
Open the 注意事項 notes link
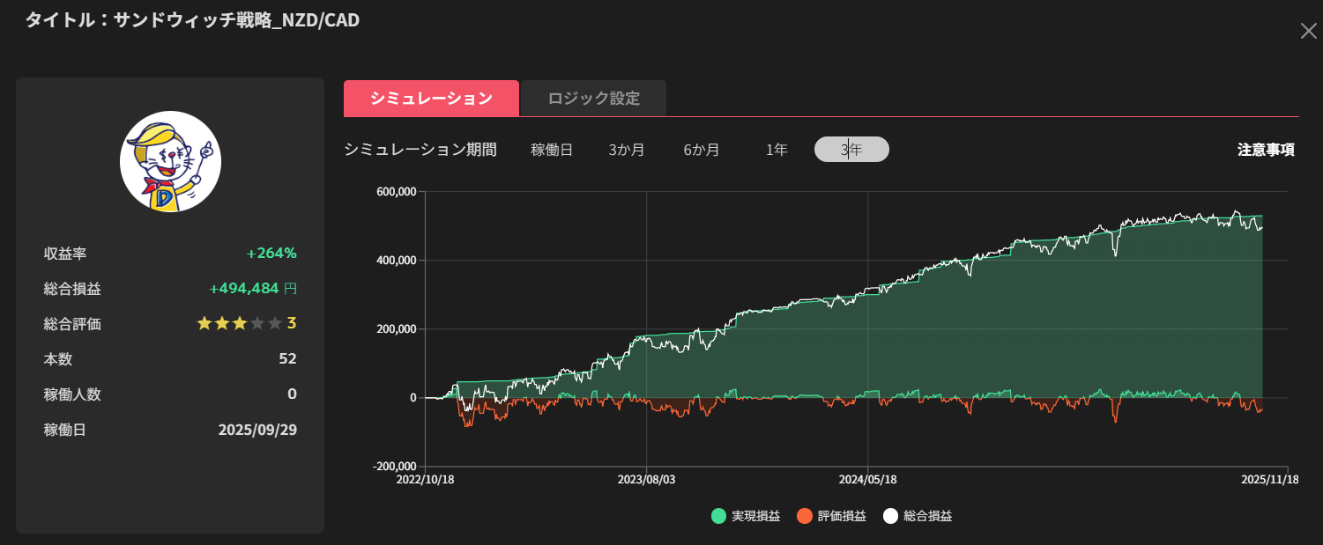pos(1266,150)
